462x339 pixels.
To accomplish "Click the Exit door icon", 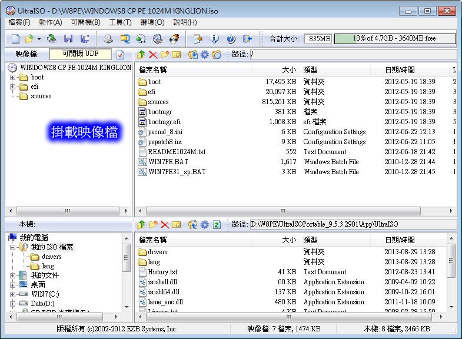I will [x=247, y=39].
